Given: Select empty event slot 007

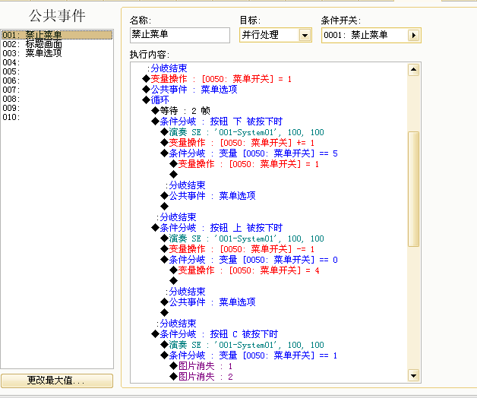Looking at the screenshot, I should 57,90.
